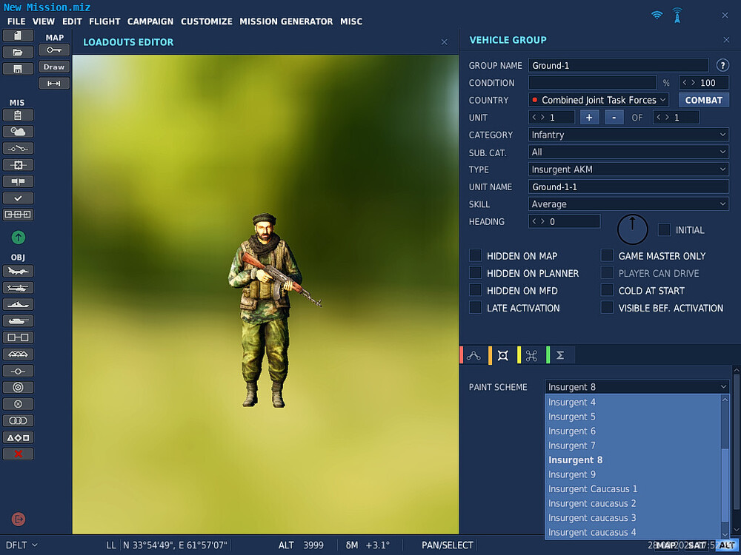Open the MISSION GENERATOR menu
Screen dimensions: 741x555
286,21
